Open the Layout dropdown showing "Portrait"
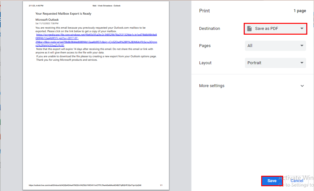314x191 pixels. coord(270,63)
